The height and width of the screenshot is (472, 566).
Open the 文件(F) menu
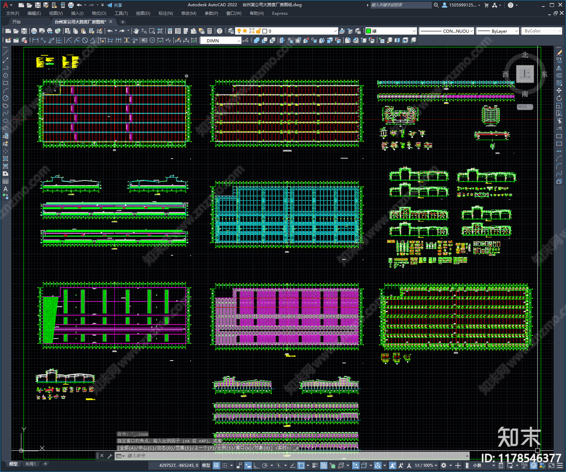point(12,13)
